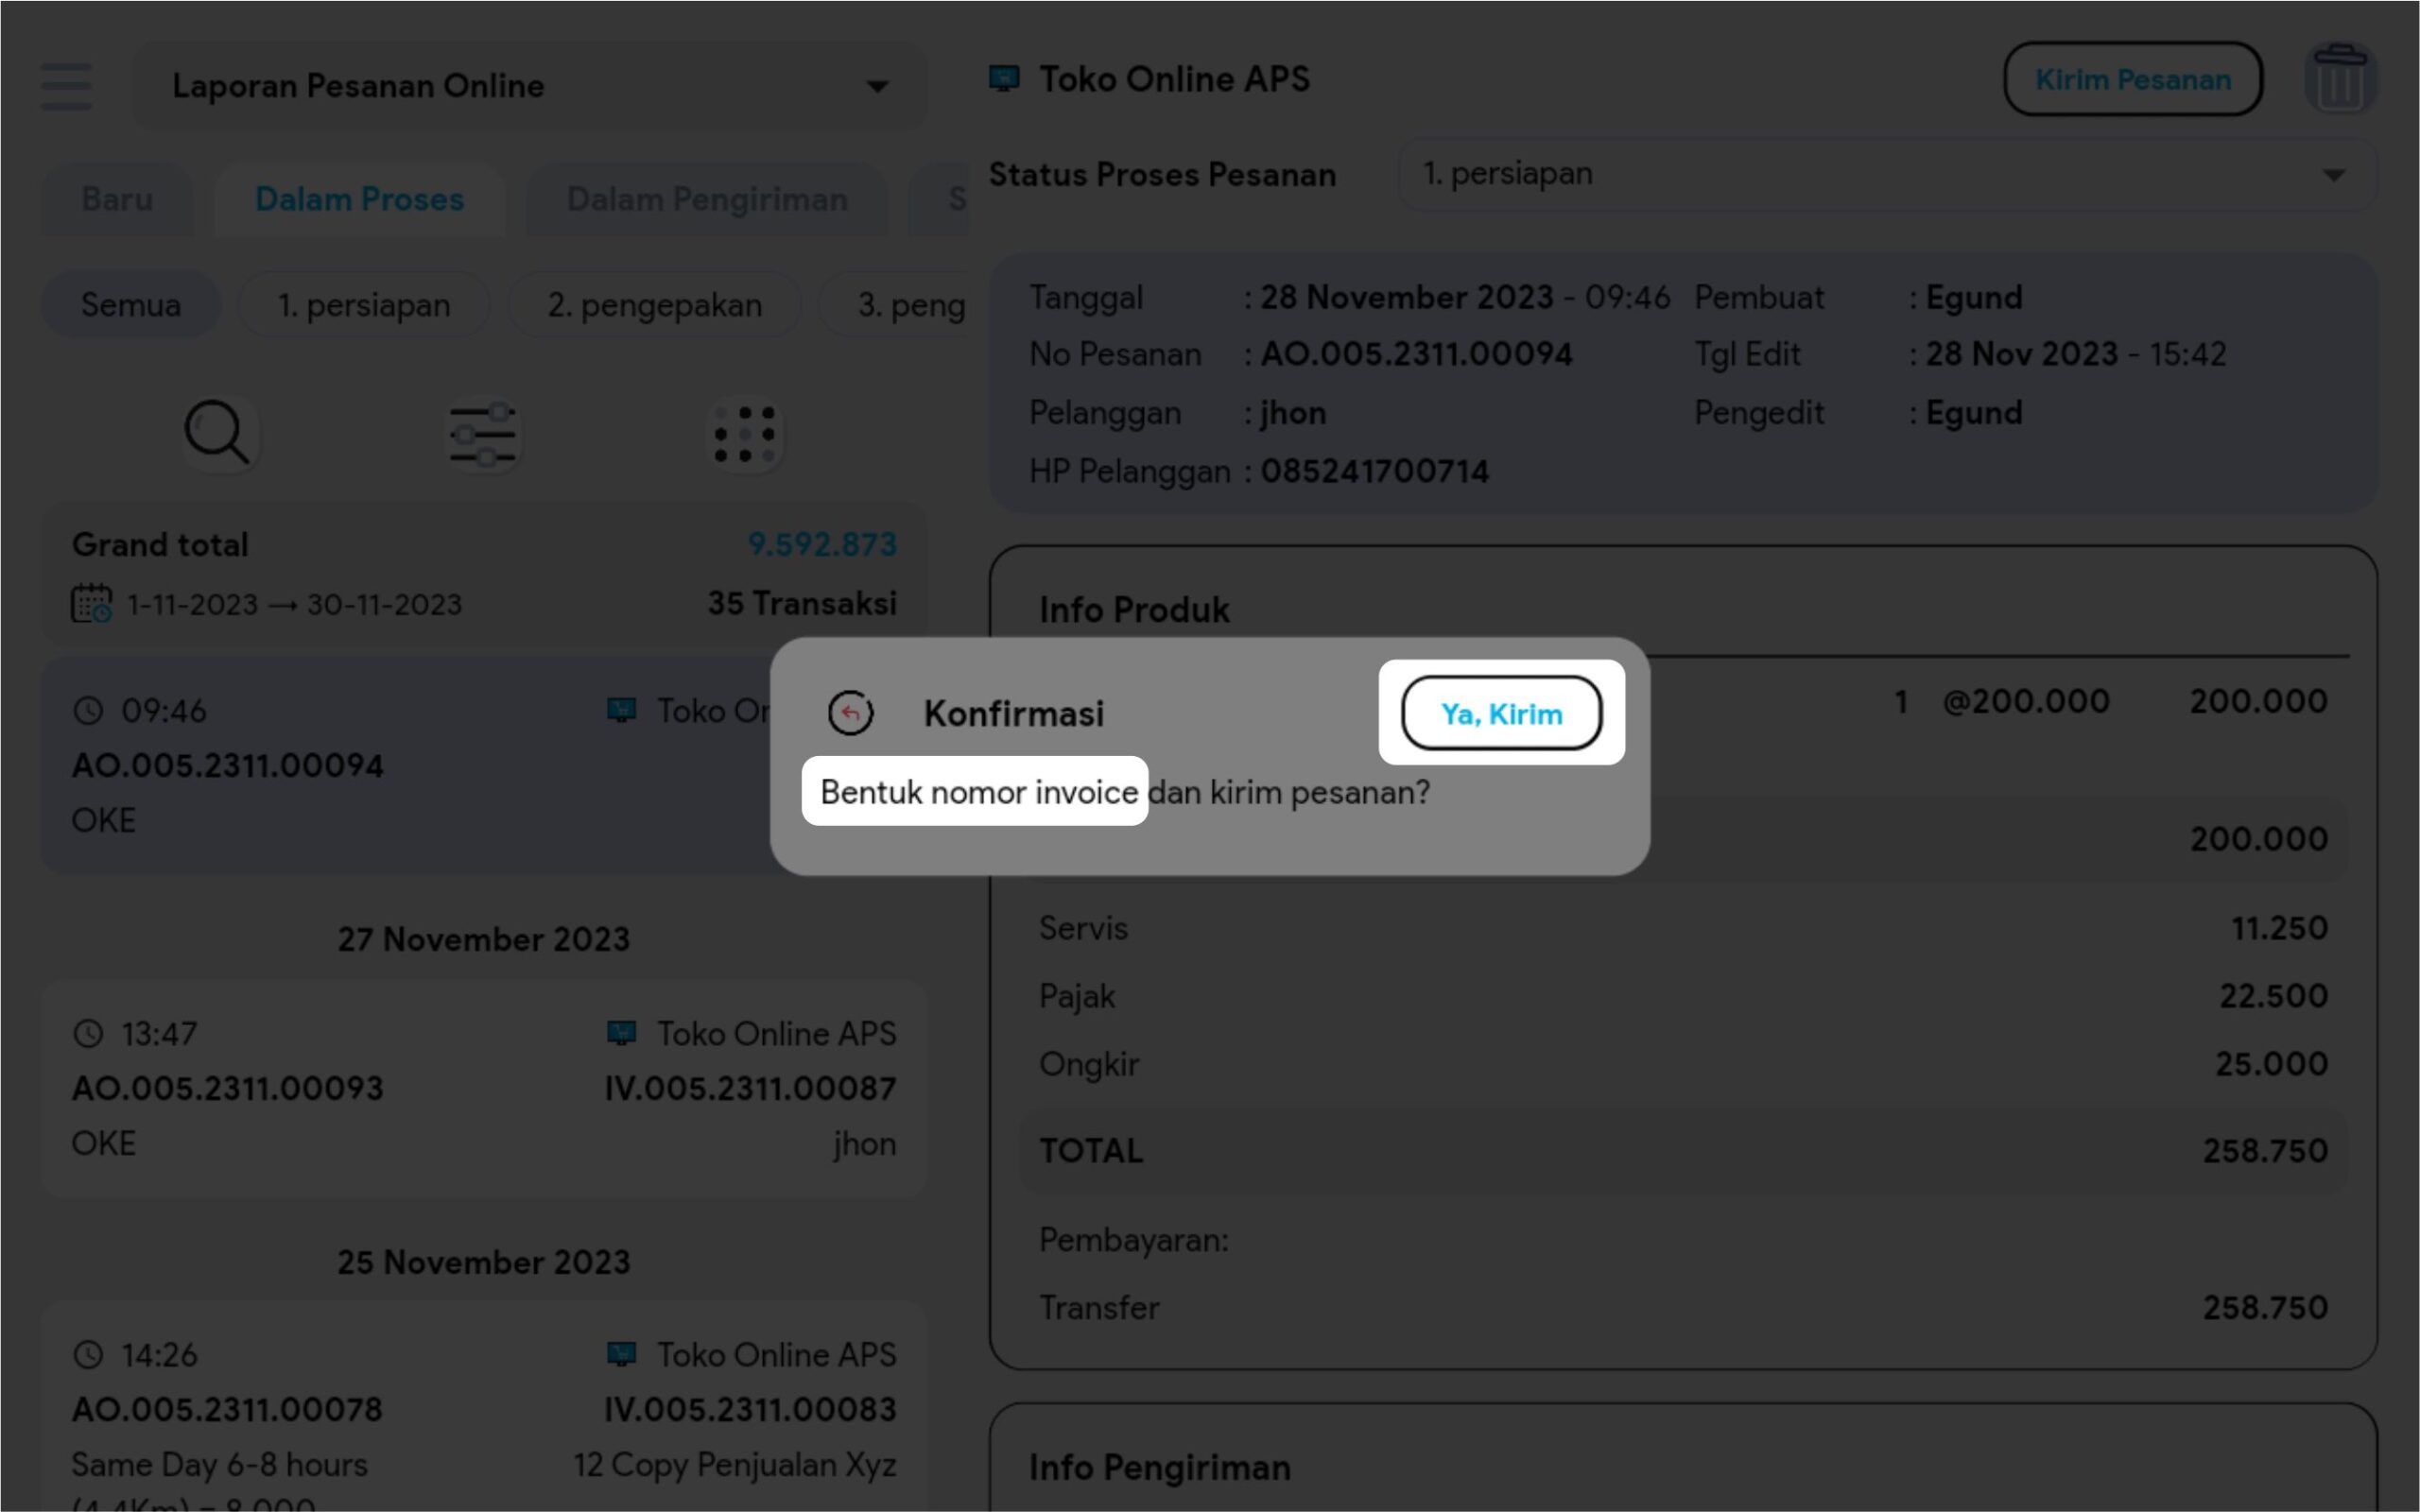This screenshot has height=1512, width=2420.
Task: Click the dotted grid view icon
Action: coord(745,434)
